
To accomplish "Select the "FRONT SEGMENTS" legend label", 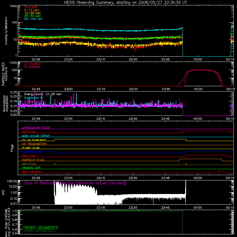I will tap(41, 228).
